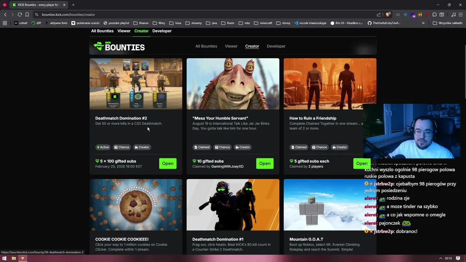Open the vscode klawiszologia bookmark
The width and height of the screenshot is (466, 262).
coord(310,23)
